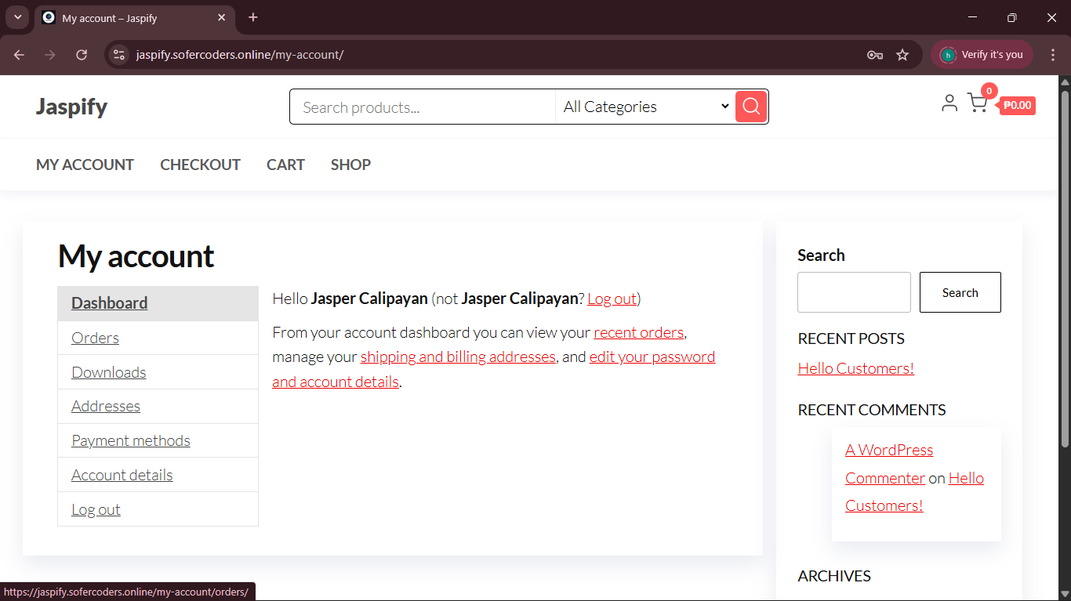The image size is (1071, 601).
Task: Expand the All Categories dropdown
Action: point(645,107)
